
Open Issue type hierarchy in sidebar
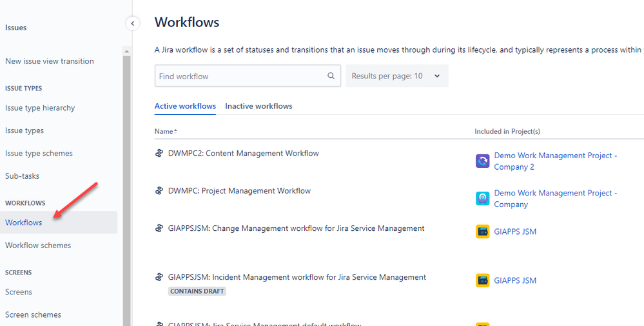[40, 108]
